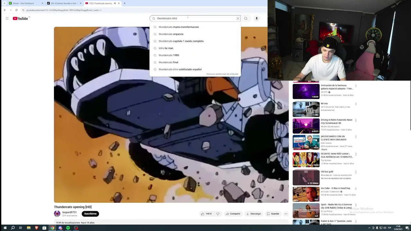Viewport: 411px width, 231px height.
Task: Choose suggestion thundercats final
Action: click(195, 62)
